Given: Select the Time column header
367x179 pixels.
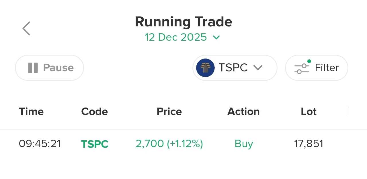Looking at the screenshot, I should [31, 111].
